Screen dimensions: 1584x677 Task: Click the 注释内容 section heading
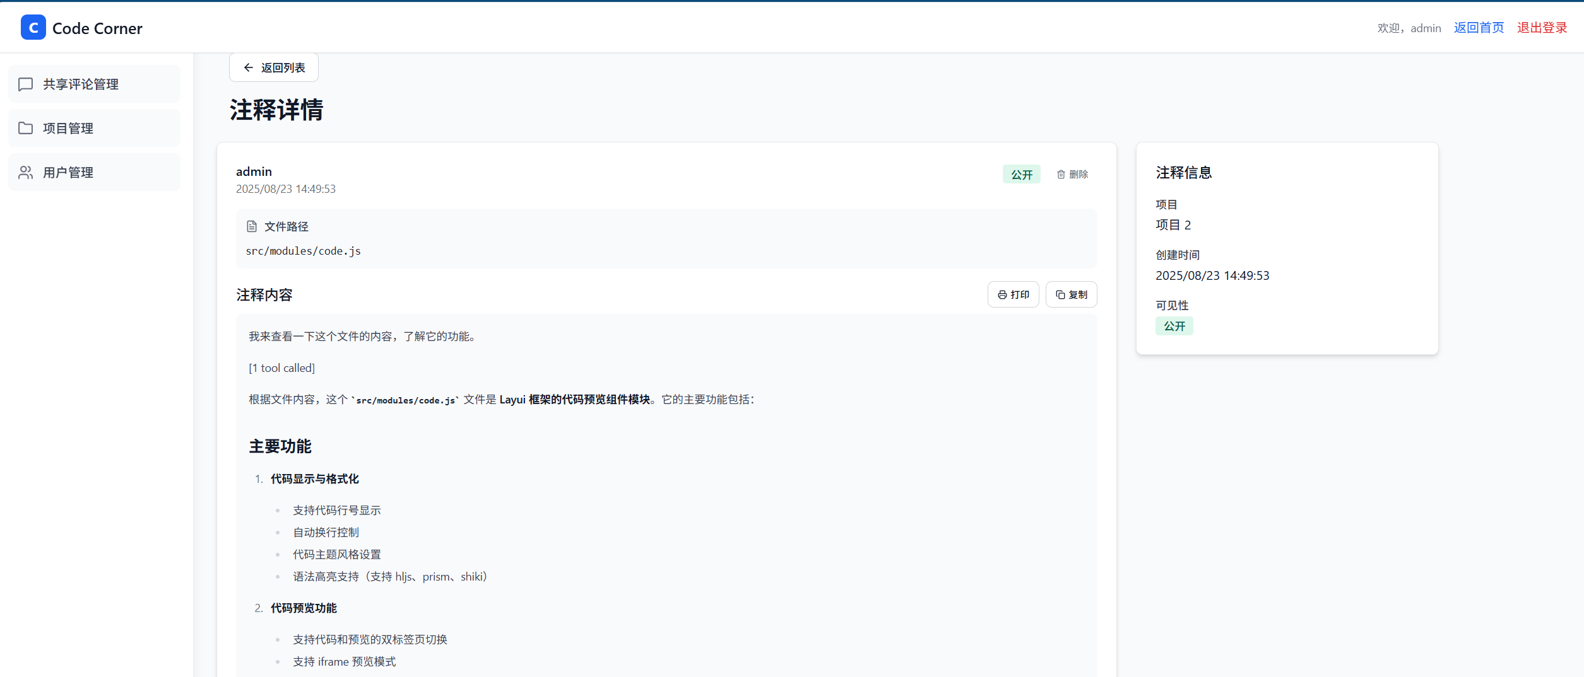[264, 295]
